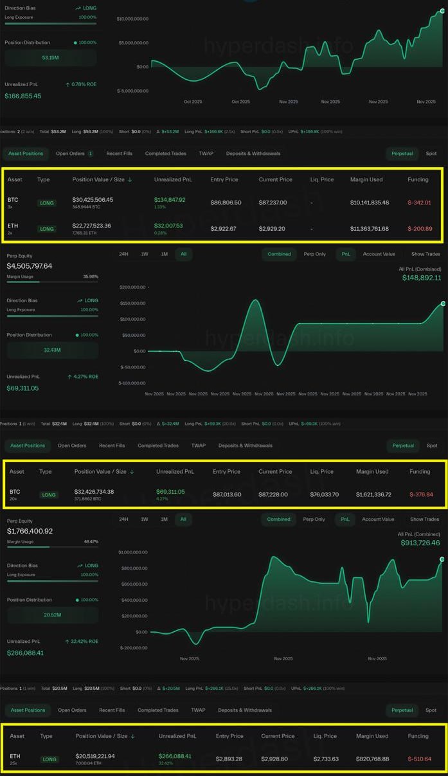The width and height of the screenshot is (448, 776).
Task: Click the Open Orders badge showing 1
Action: 91,154
